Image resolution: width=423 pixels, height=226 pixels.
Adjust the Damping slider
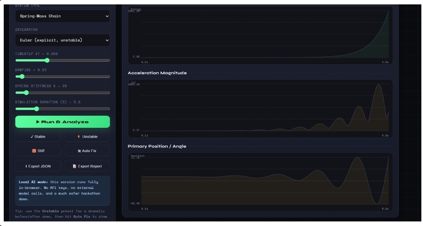[62, 76]
